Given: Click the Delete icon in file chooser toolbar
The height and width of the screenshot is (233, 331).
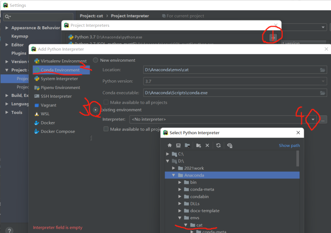Looking at the screenshot, I should tap(207, 145).
